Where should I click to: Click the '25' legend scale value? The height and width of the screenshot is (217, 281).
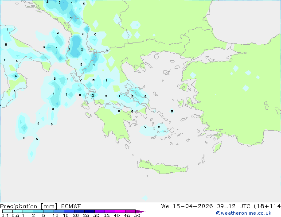(86, 215)
